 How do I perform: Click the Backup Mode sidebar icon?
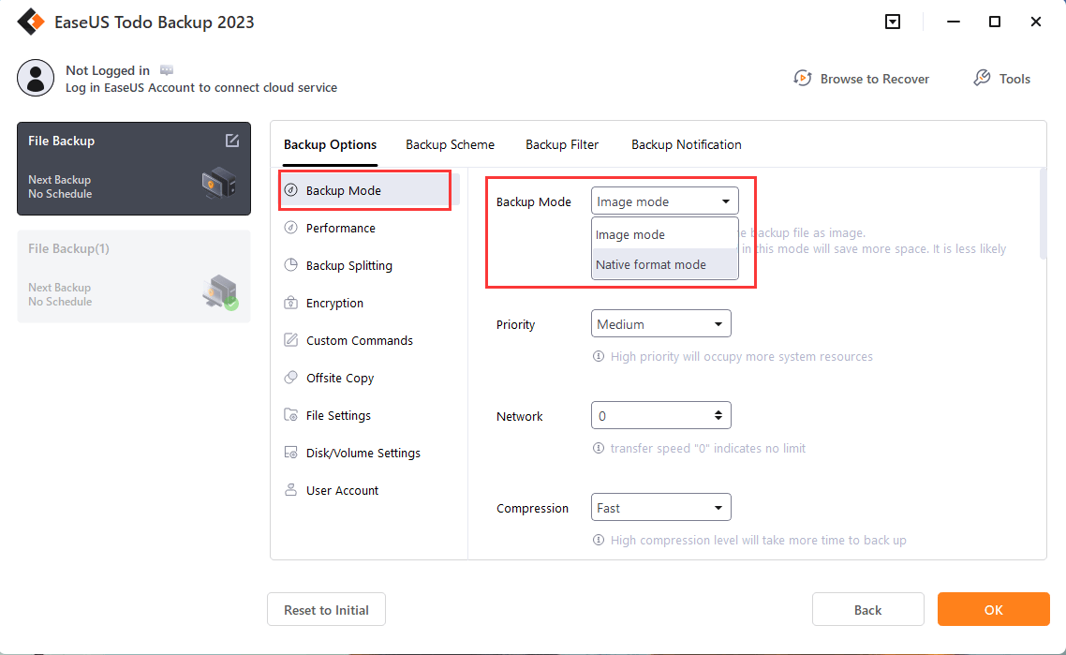point(291,190)
